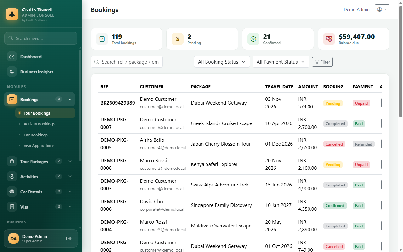The image size is (403, 252).
Task: Click booking reference BK2609429B89
Action: (x=118, y=103)
